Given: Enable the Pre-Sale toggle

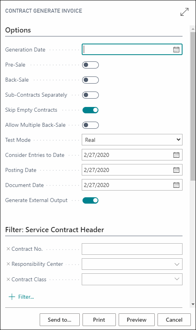Looking at the screenshot, I should 90,65.
